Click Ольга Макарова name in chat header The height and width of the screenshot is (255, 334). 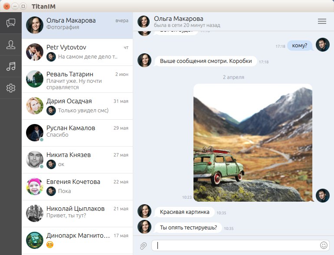(x=179, y=19)
